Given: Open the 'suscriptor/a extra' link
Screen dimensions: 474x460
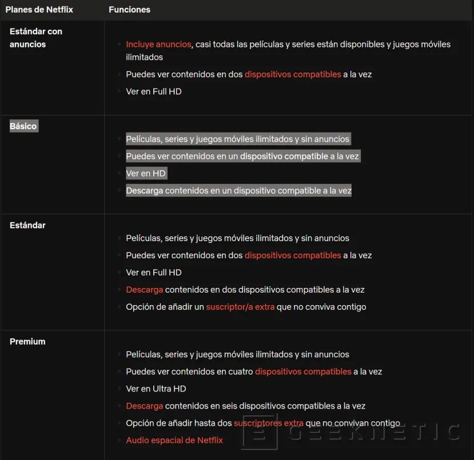Looking at the screenshot, I should [x=240, y=307].
